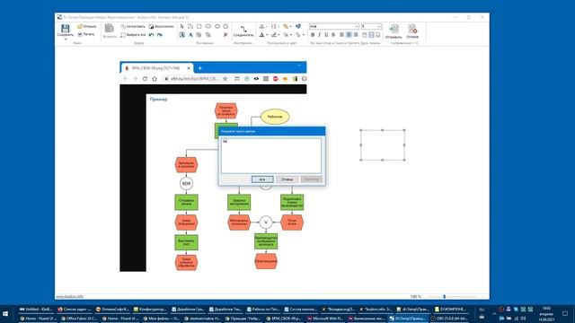
Task: Click the Копировать copy button
Action: [133, 26]
